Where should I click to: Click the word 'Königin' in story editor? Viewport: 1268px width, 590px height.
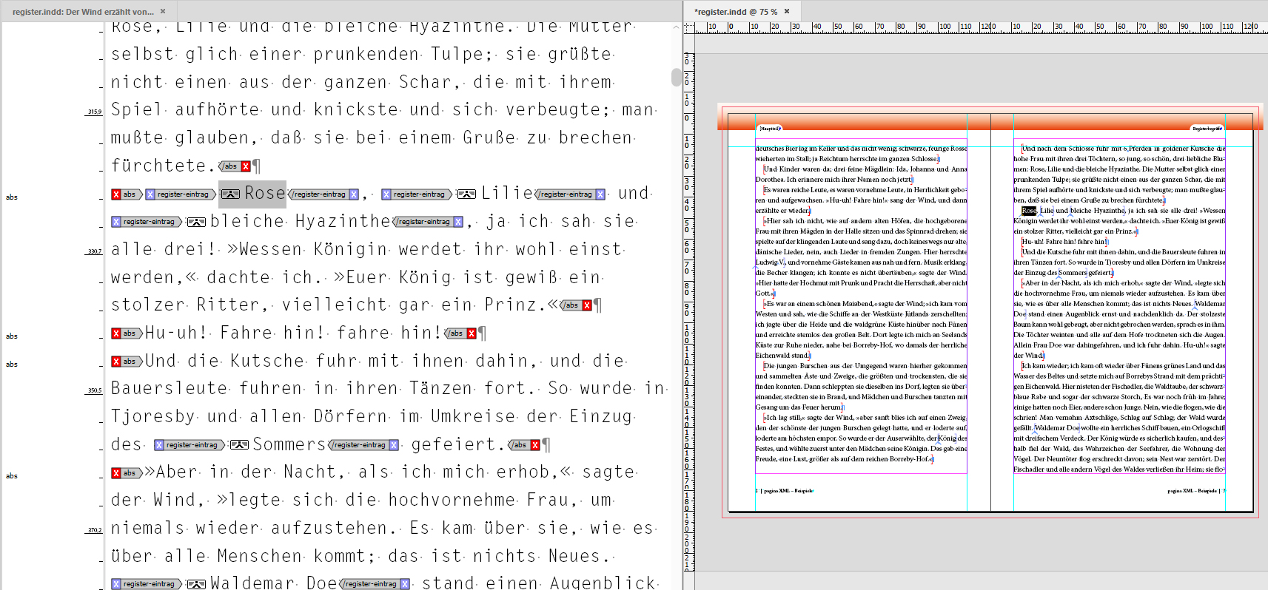point(350,250)
